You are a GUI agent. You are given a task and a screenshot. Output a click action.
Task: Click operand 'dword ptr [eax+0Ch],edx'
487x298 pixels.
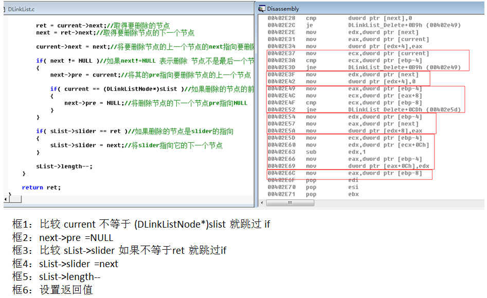[x=389, y=166]
